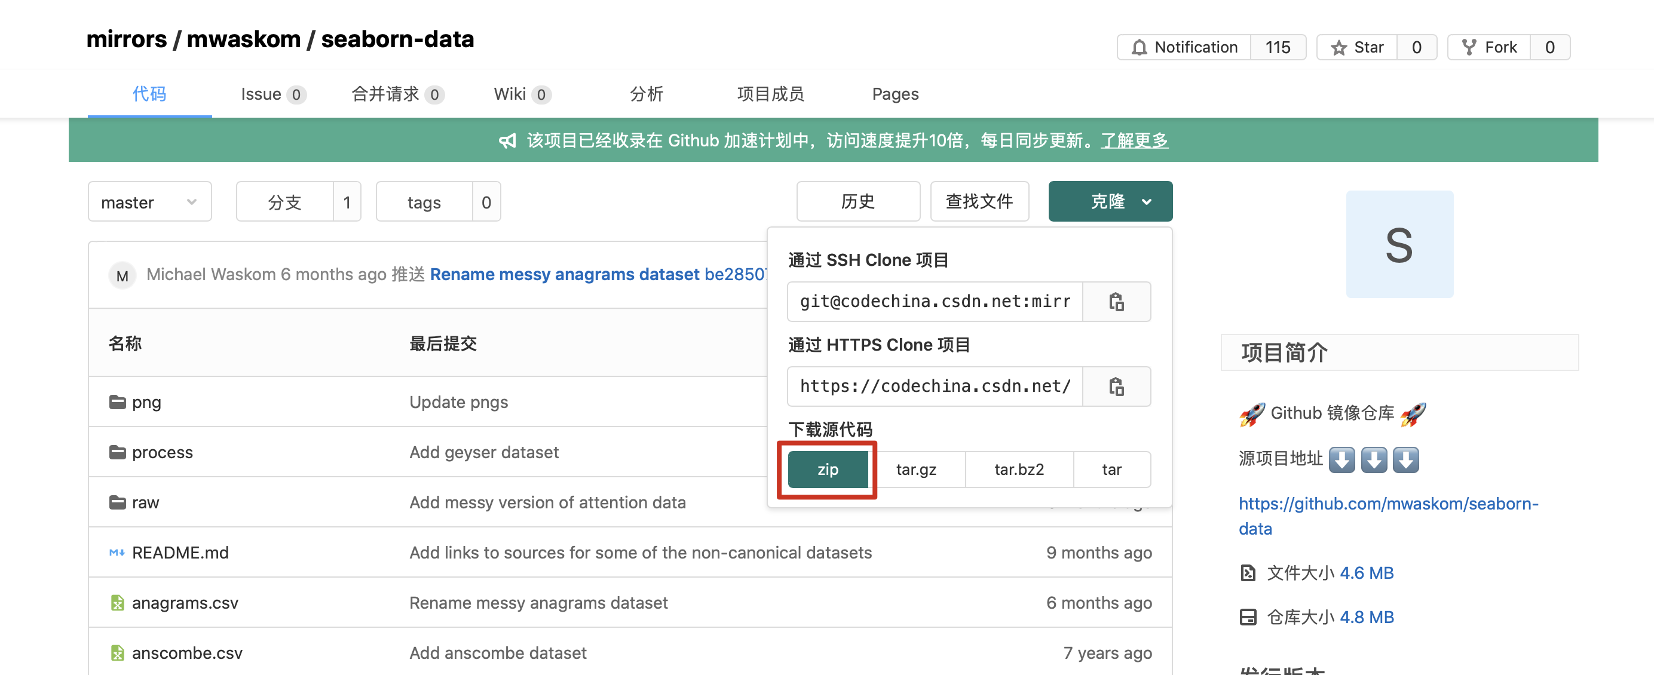Click the process folder icon
The image size is (1654, 675).
(118, 452)
